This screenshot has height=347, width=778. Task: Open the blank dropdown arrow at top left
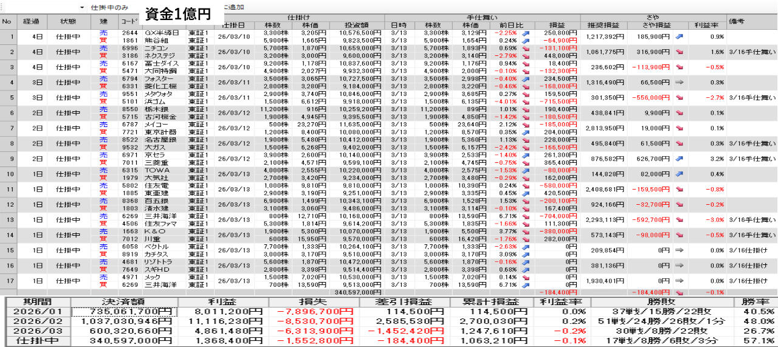tap(82, 7)
